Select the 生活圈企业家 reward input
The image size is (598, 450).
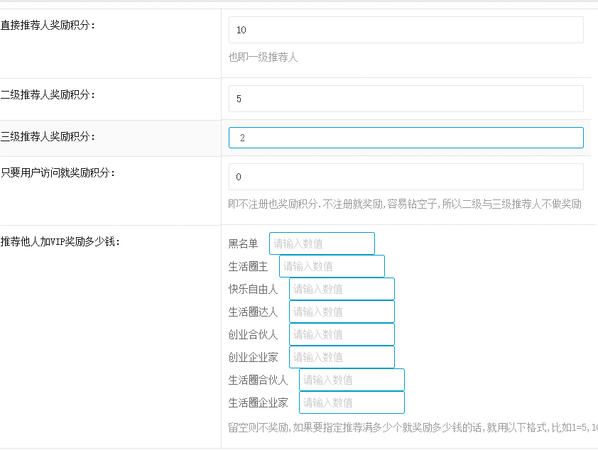(352, 402)
